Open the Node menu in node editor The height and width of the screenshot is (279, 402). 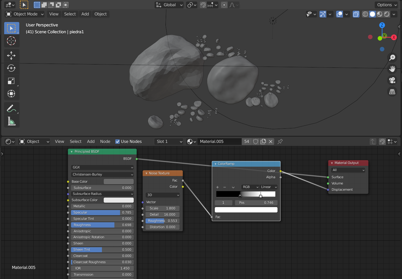coord(105,142)
